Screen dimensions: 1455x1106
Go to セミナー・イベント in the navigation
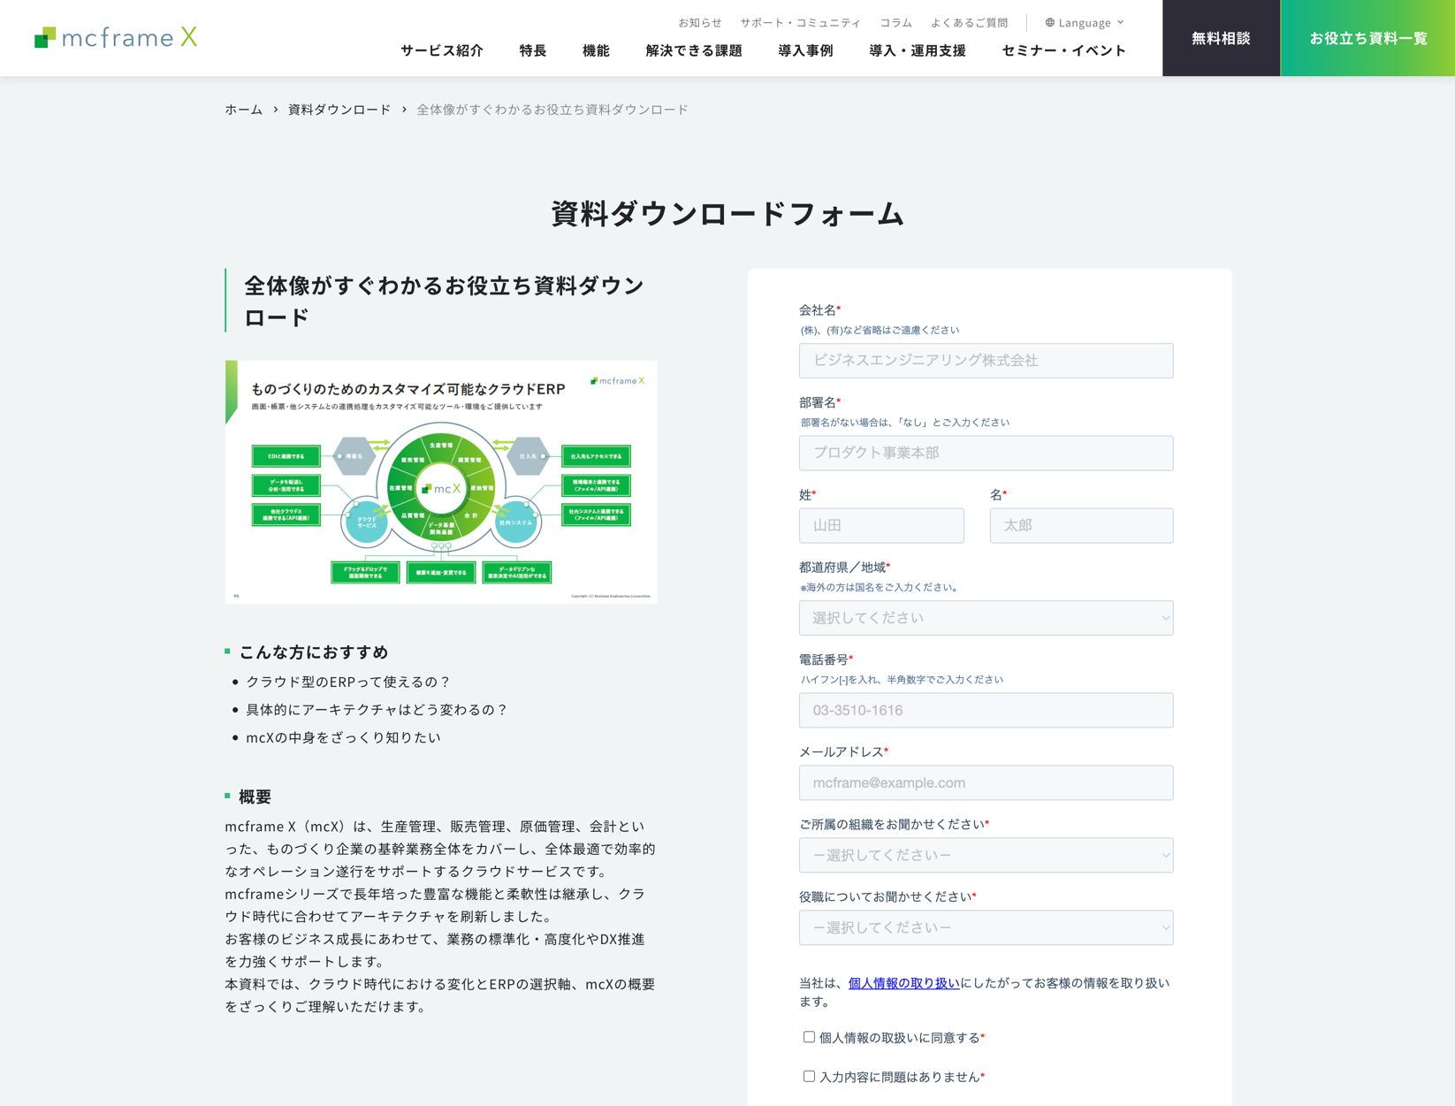1063,50
